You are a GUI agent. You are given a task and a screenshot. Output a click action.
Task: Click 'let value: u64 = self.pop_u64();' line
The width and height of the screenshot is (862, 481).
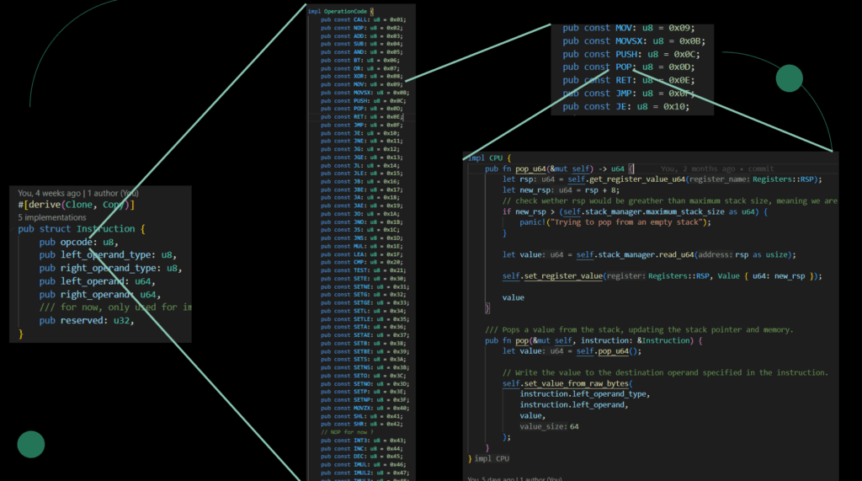tap(572, 351)
